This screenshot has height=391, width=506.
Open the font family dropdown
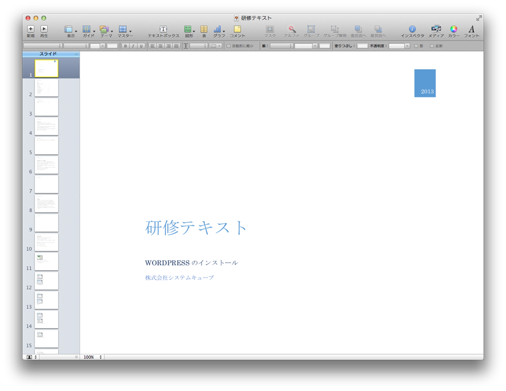(43, 46)
